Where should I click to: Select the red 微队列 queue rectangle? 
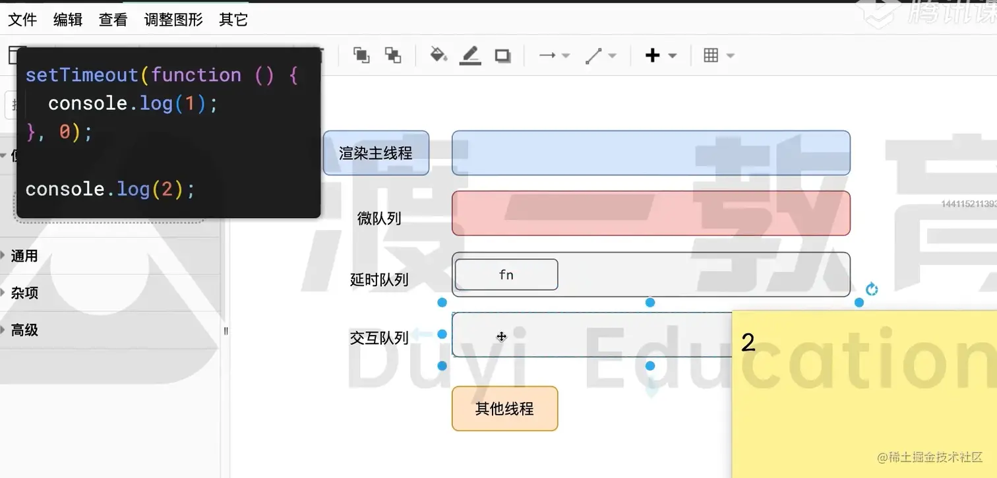pyautogui.click(x=651, y=213)
